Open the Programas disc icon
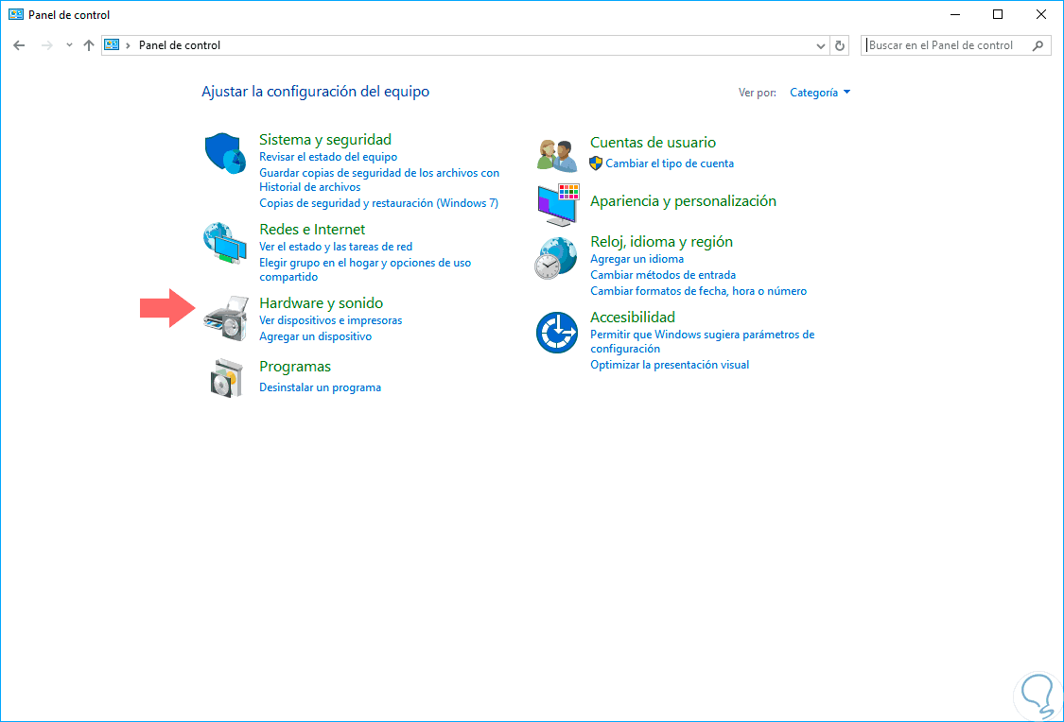This screenshot has height=722, width=1064. pos(226,378)
